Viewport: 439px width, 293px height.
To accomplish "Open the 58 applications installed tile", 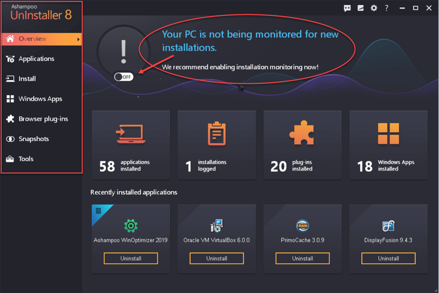I will click(x=131, y=145).
